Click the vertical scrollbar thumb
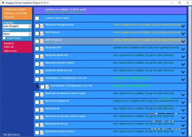Image resolution: width=192 pixels, height=137 pixels. [x=190, y=56]
